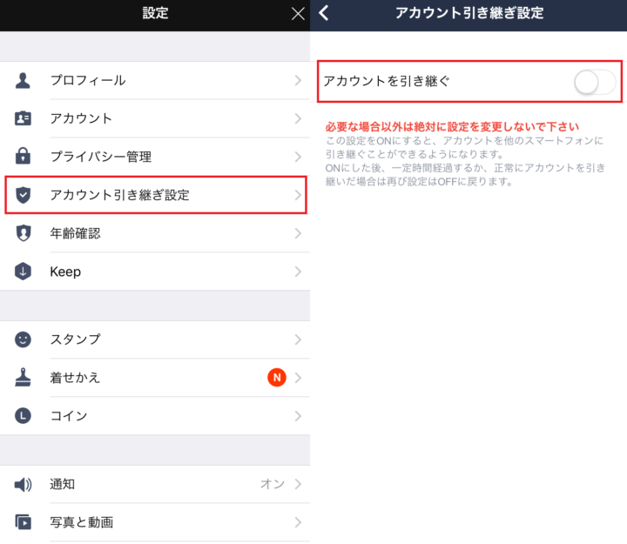Image resolution: width=627 pixels, height=544 pixels.
Task: Click the photos and videos play icon
Action: point(23,522)
